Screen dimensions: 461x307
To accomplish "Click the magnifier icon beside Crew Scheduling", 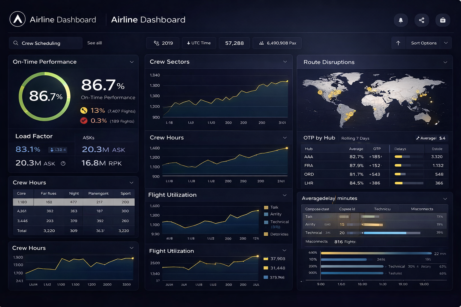I will [x=16, y=43].
